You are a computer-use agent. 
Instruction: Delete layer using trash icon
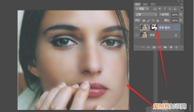tap(176, 47)
